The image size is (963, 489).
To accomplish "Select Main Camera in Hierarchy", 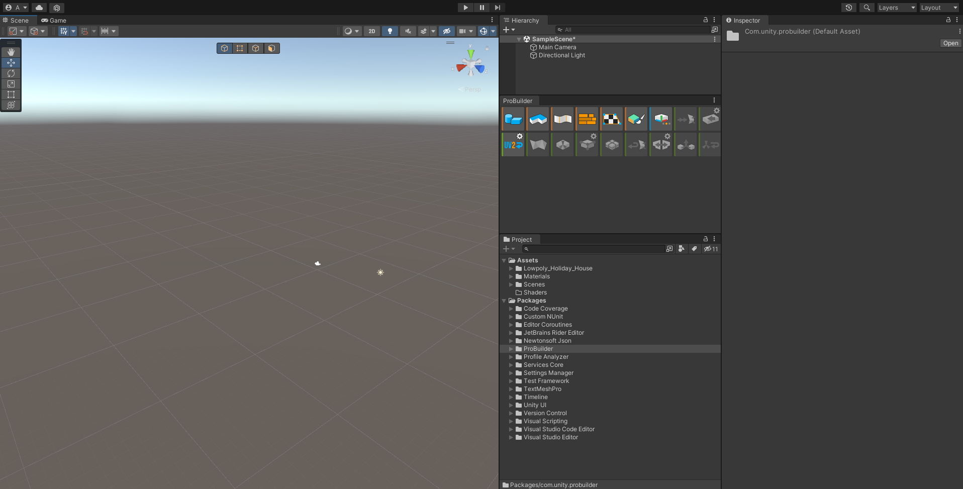I will pyautogui.click(x=557, y=47).
